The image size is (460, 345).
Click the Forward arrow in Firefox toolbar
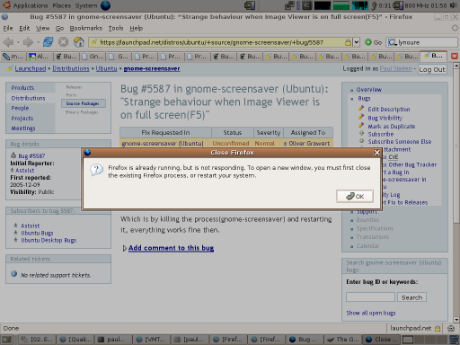pyautogui.click(x=28, y=42)
